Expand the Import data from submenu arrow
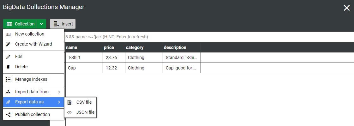The image size is (354, 126). (59, 92)
